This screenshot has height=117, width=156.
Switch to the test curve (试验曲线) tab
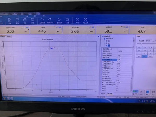(x=3, y=37)
